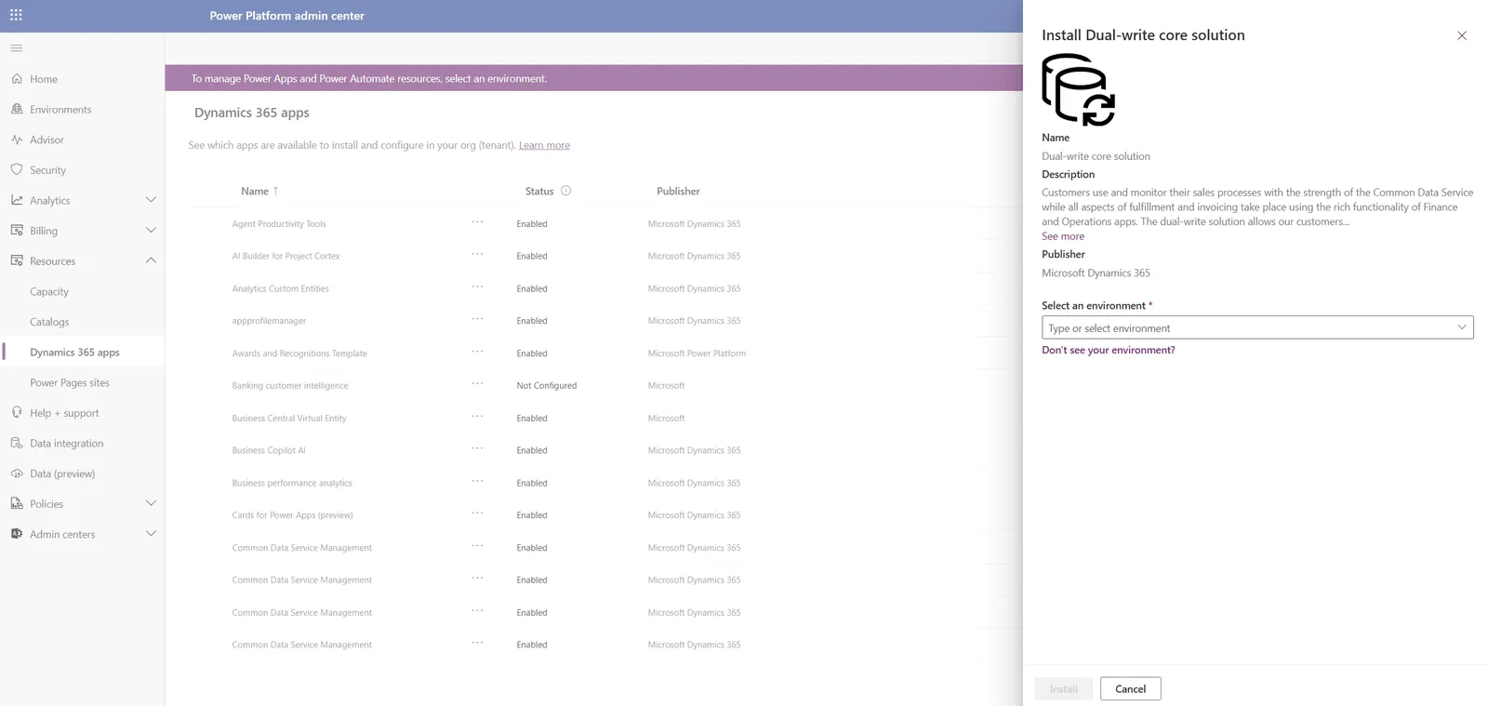Expand the Admin centers chevron

[x=151, y=534]
